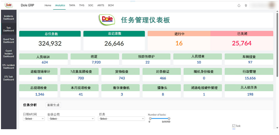Click the page vertical scrollbar
This screenshot has width=279, height=135.
[x=277, y=44]
